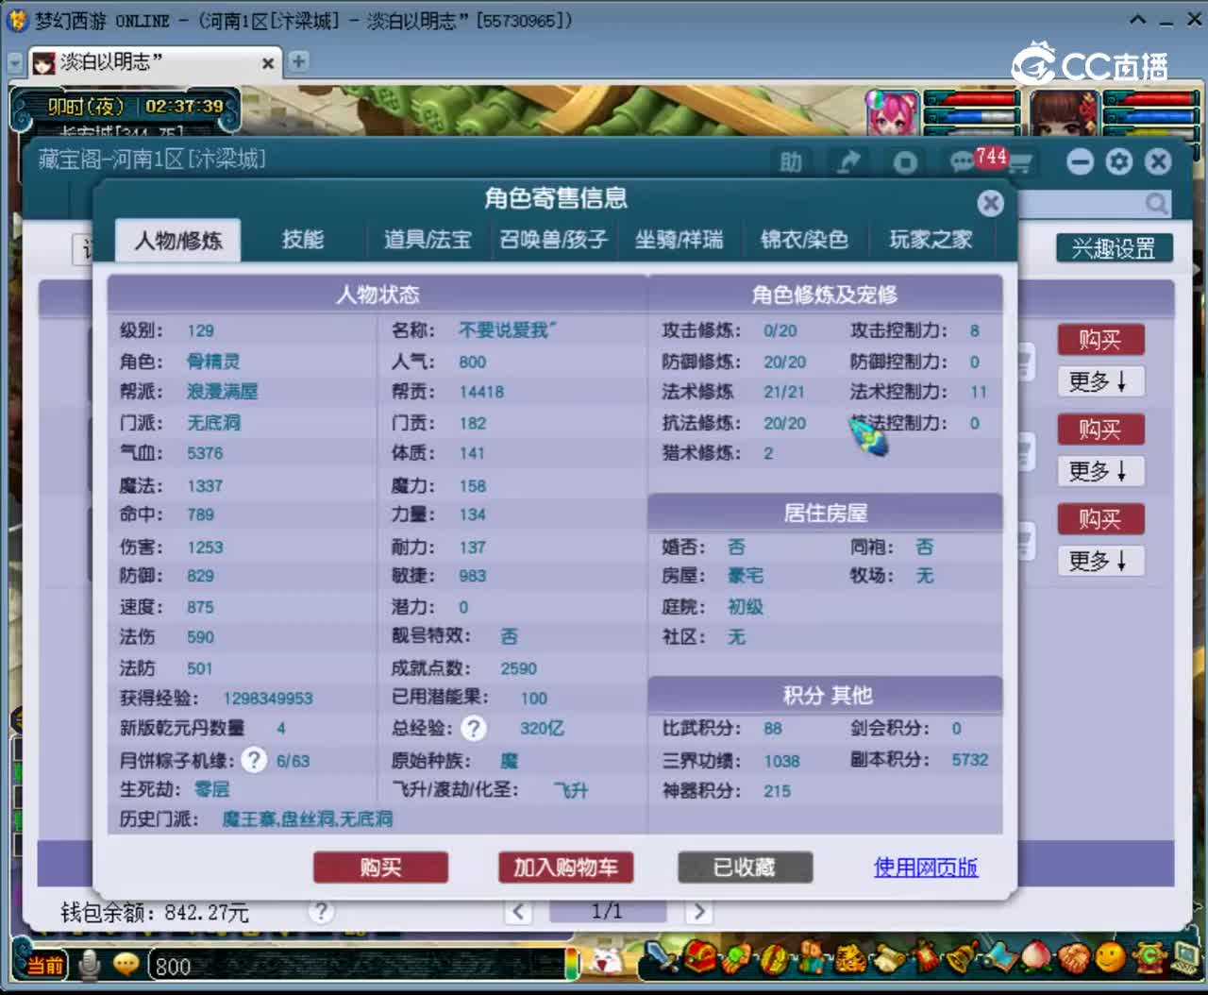1208x995 pixels.
Task: Switch to the 技能 tab
Action: [303, 240]
